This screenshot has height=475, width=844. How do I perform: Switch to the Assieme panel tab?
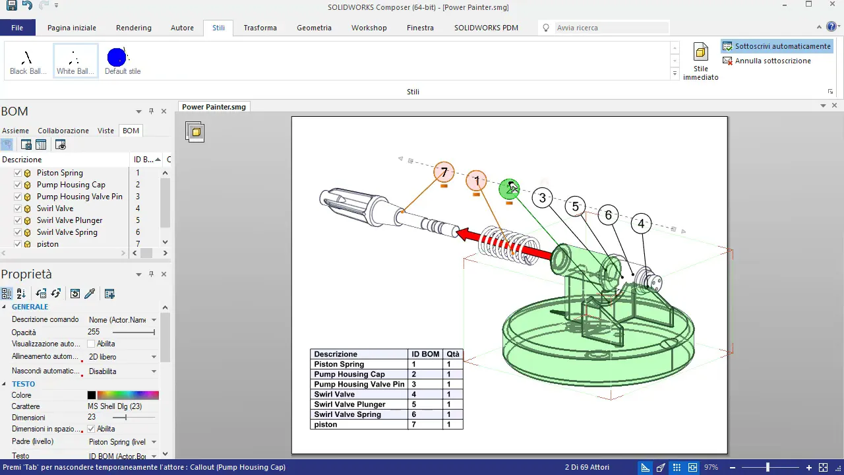[15, 131]
